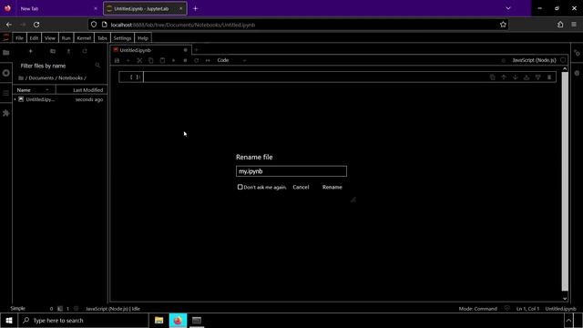This screenshot has width=583, height=328.
Task: Run the selected cell
Action: [174, 60]
